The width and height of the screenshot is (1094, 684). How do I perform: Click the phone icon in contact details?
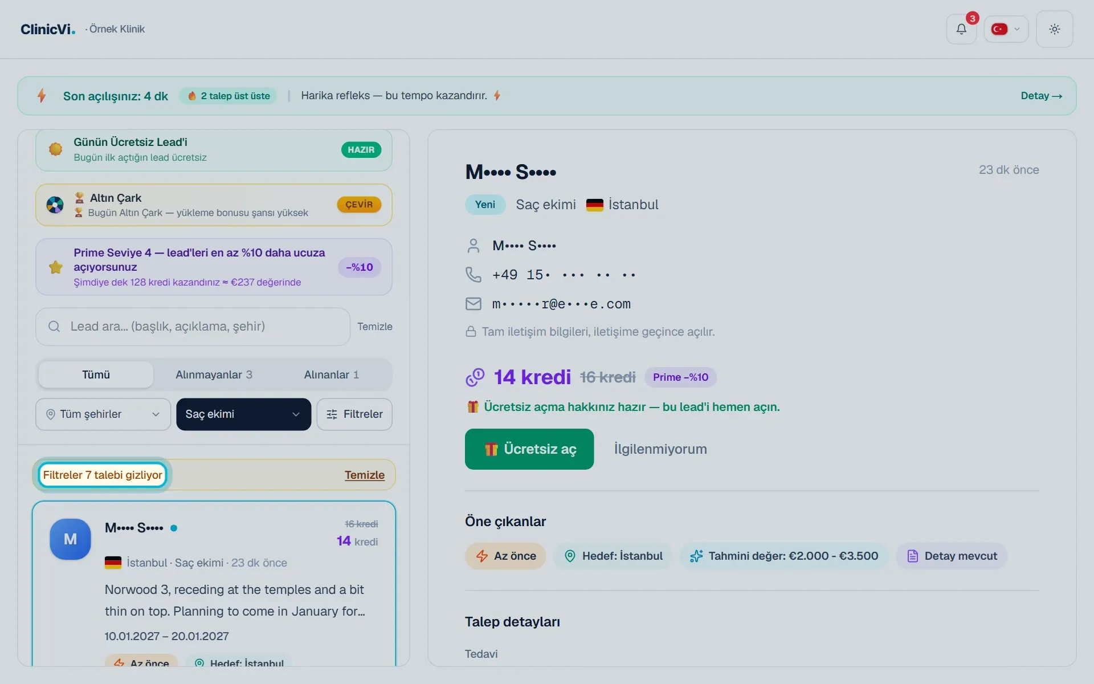coord(473,275)
